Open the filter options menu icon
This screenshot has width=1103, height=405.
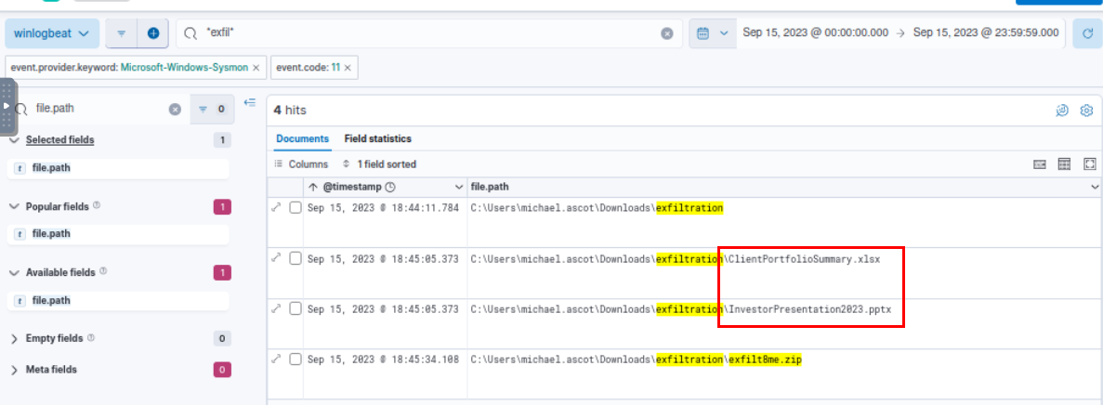121,33
